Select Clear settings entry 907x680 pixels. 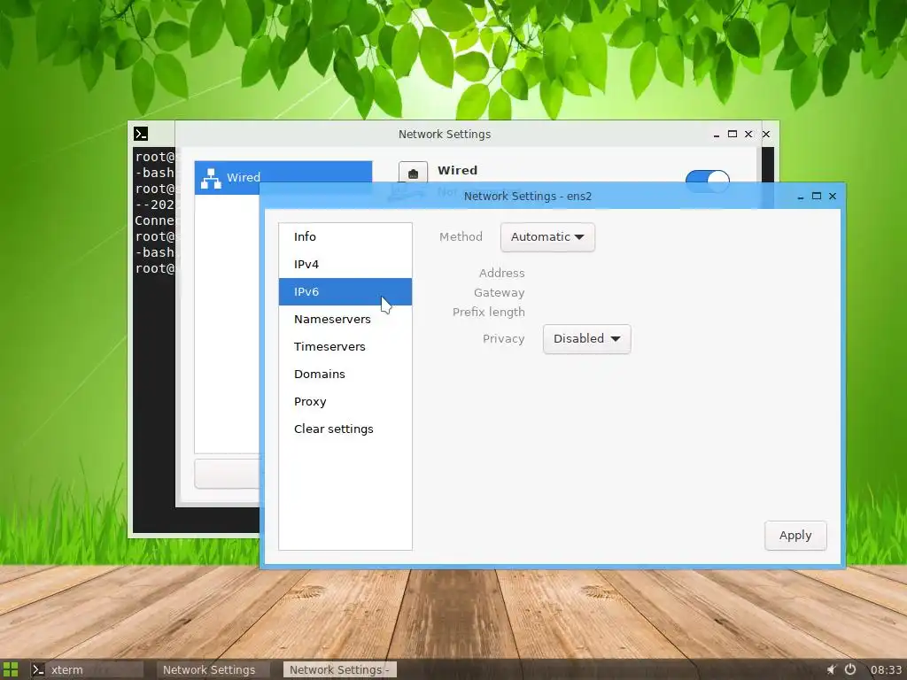[x=345, y=429]
